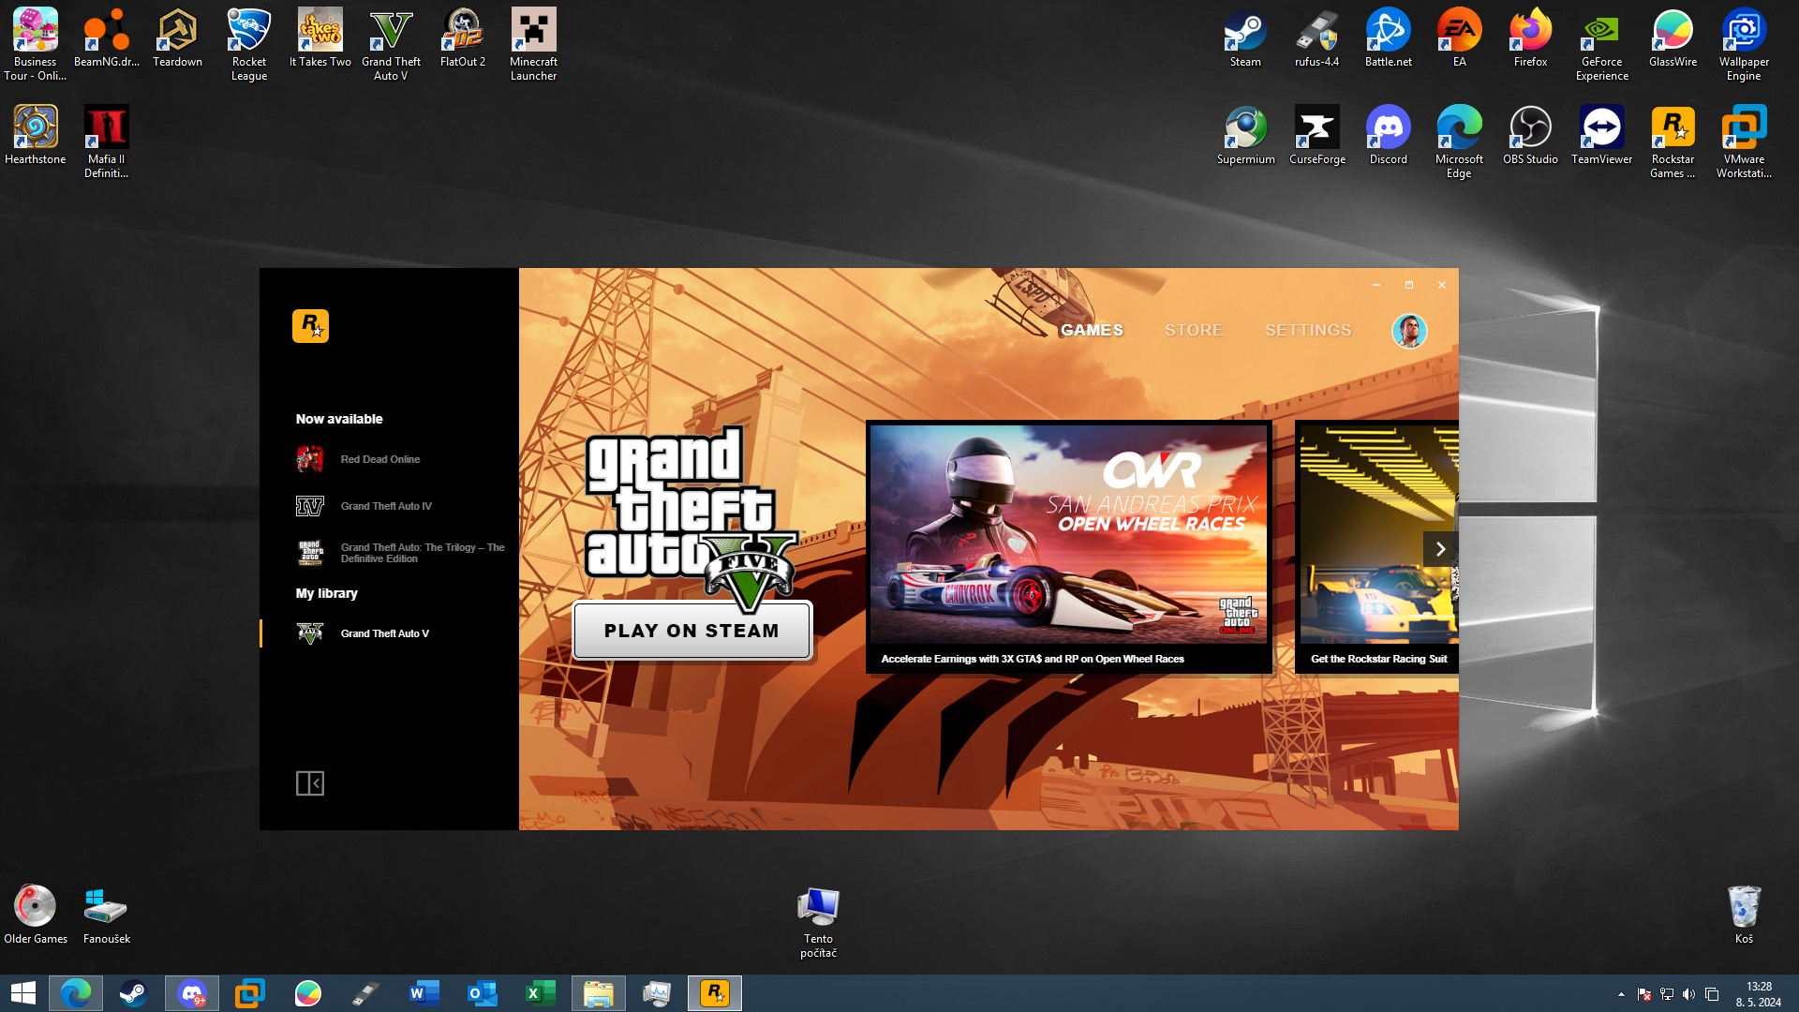Select the It Takes Two desktop icon
This screenshot has width=1799, height=1012.
click(320, 37)
